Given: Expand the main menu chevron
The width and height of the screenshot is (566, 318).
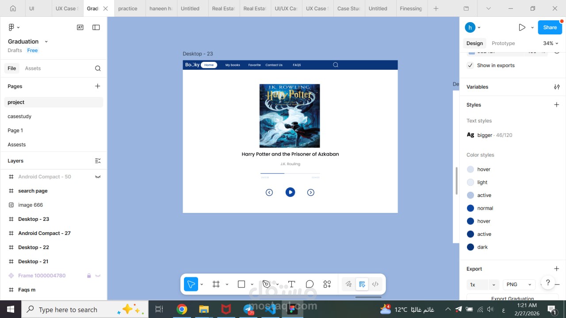Looking at the screenshot, I should coord(18,27).
